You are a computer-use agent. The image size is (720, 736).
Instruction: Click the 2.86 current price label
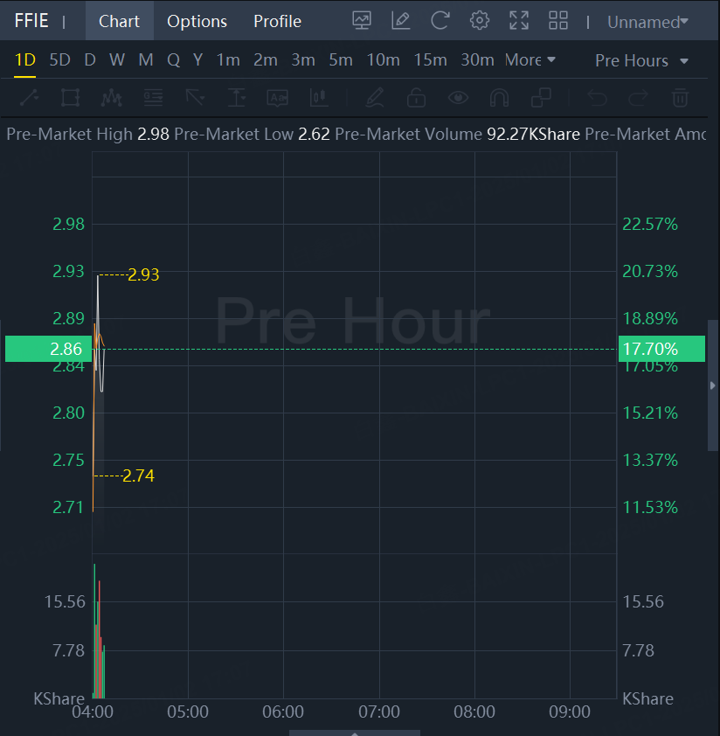48,349
